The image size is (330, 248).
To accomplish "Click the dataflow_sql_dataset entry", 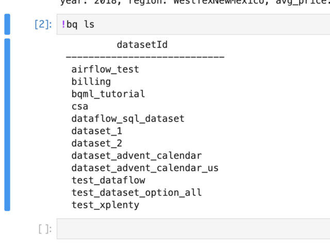I will (128, 119).
